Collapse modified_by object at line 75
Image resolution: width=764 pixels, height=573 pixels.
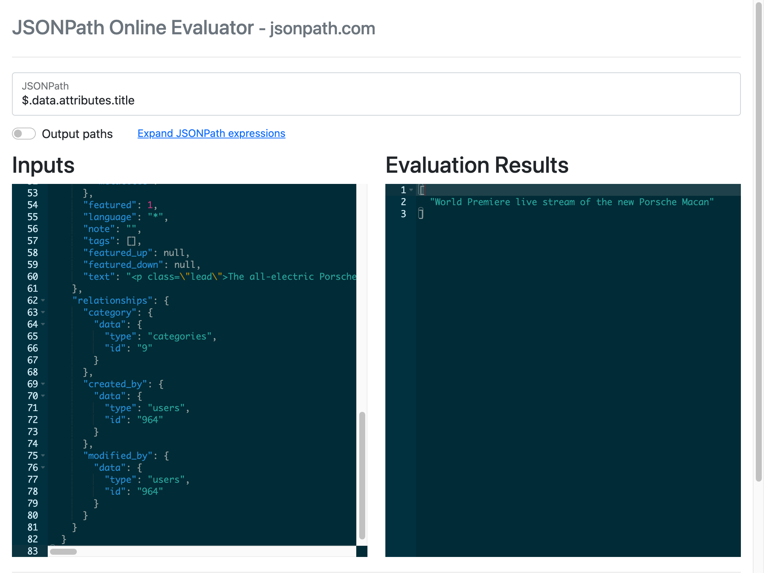43,455
